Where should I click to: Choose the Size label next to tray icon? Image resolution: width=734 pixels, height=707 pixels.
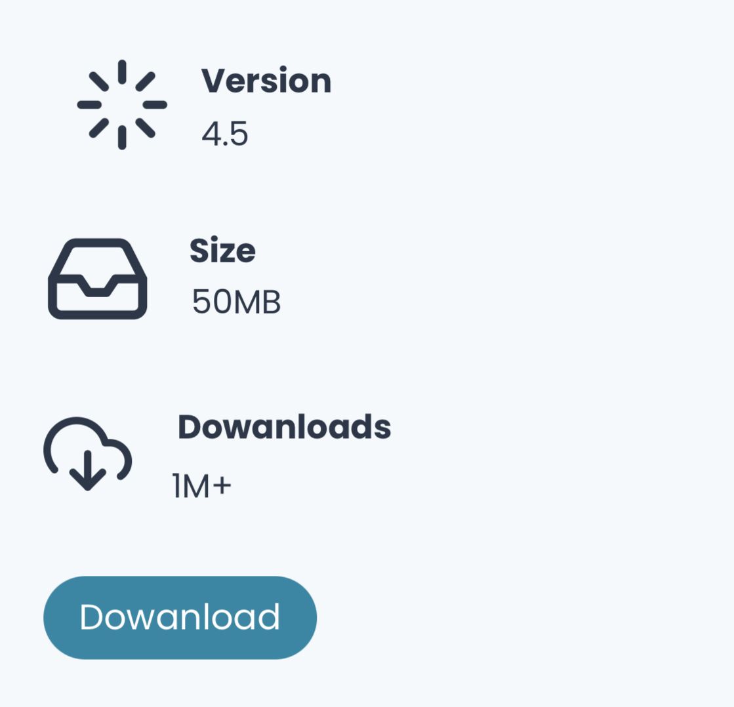click(x=222, y=251)
